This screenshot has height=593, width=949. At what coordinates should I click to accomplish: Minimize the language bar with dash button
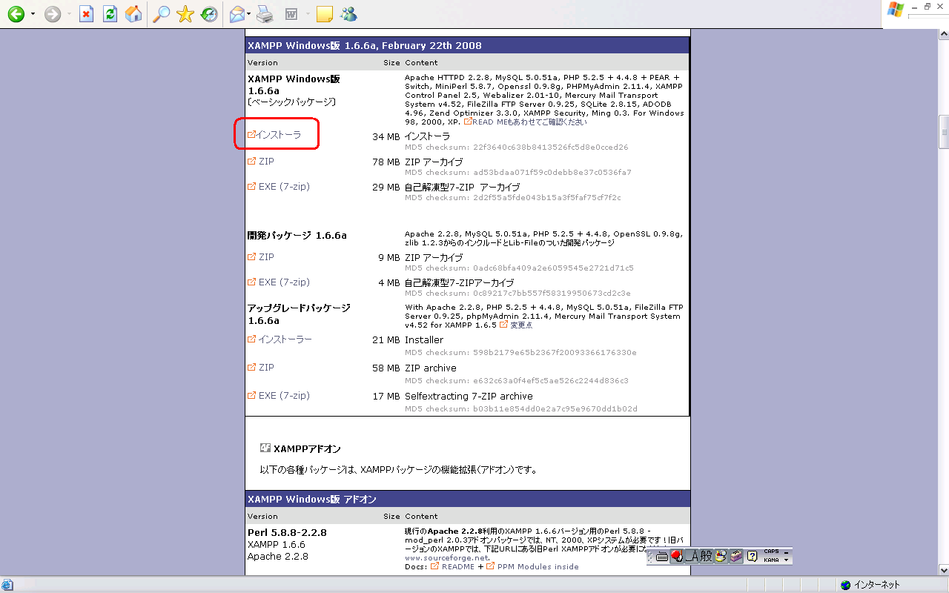pyautogui.click(x=787, y=552)
